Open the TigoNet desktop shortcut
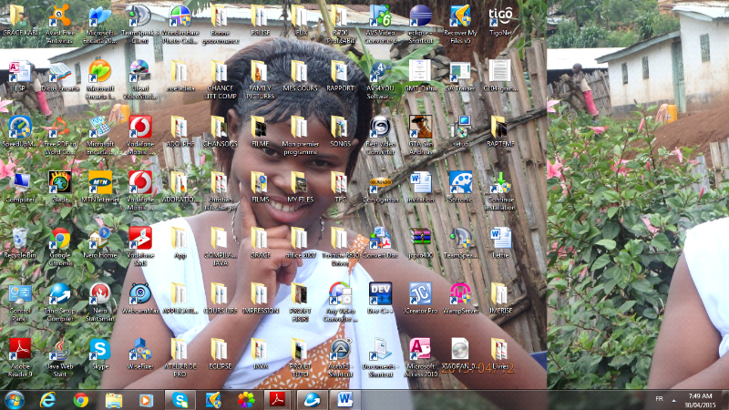729x410 pixels. 499,16
